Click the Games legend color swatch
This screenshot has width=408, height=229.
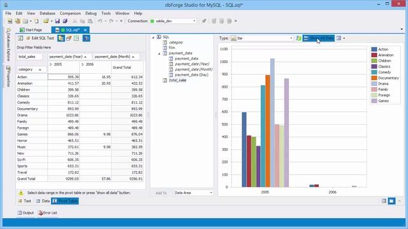[x=374, y=101]
